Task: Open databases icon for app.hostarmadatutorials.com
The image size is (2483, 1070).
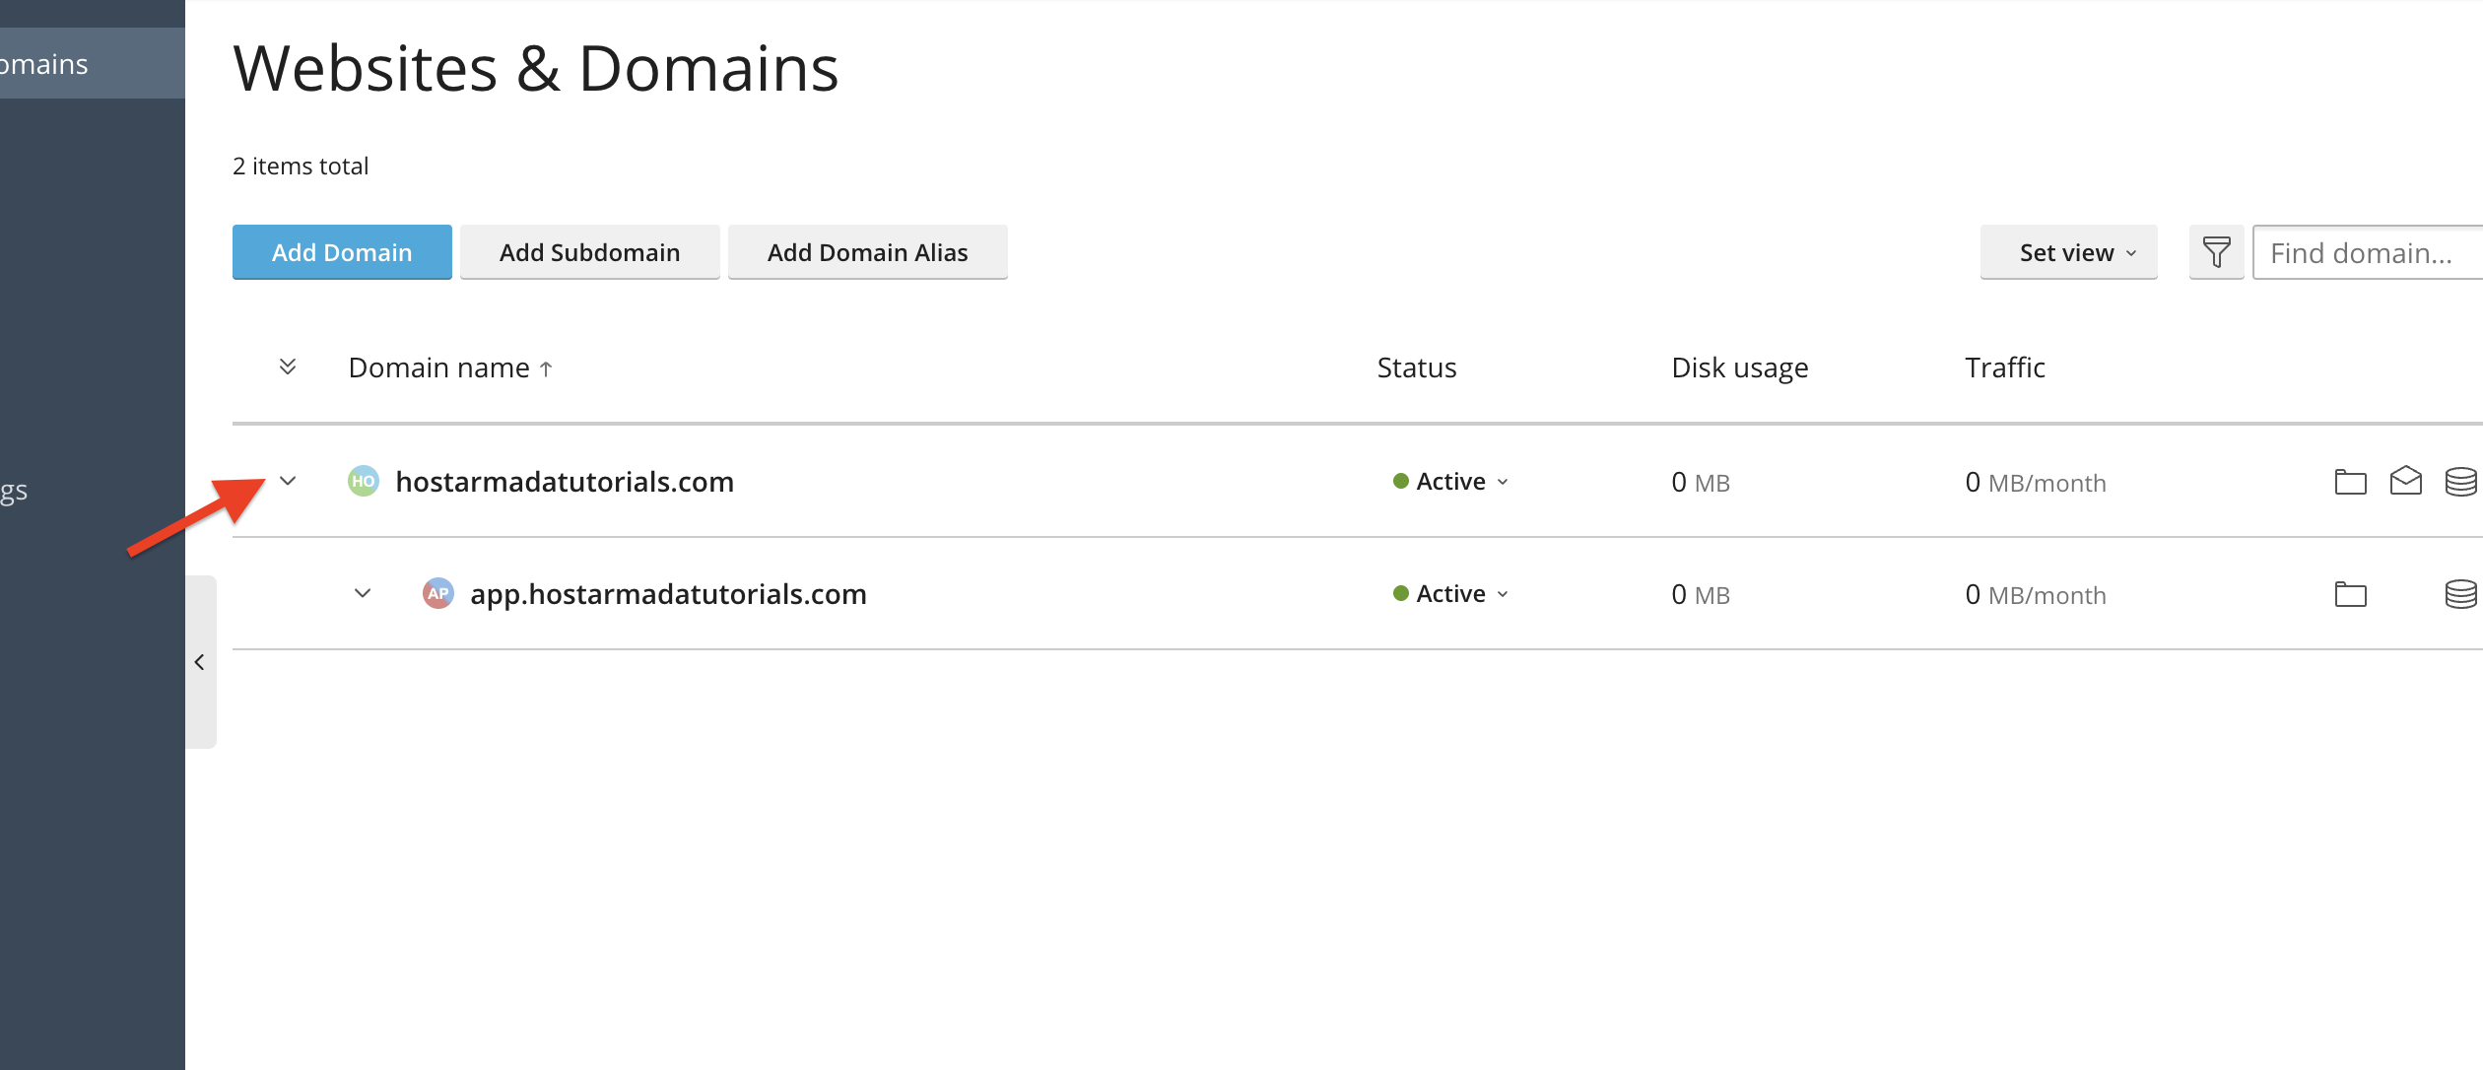Action: coord(2461,594)
